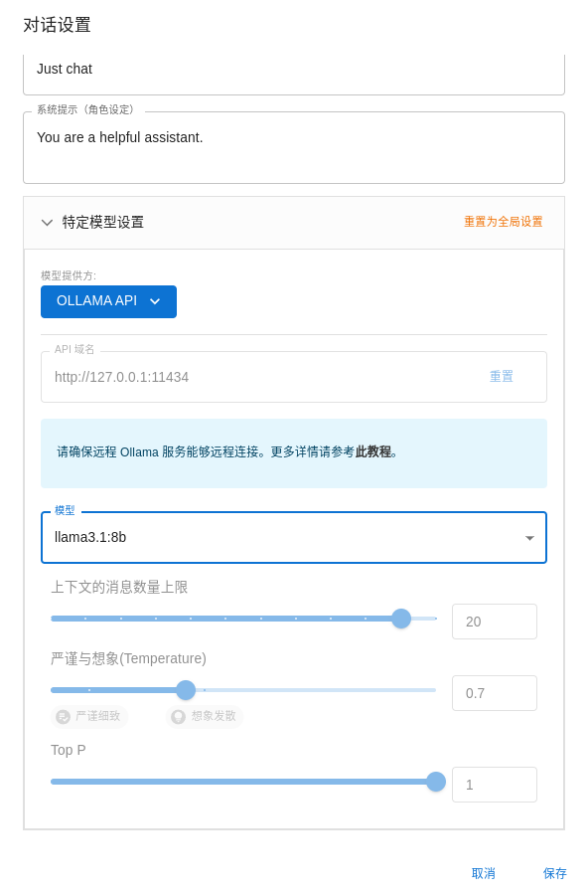Image resolution: width=588 pixels, height=894 pixels.
Task: Click the 系统提示 system prompt text area
Action: point(294,147)
